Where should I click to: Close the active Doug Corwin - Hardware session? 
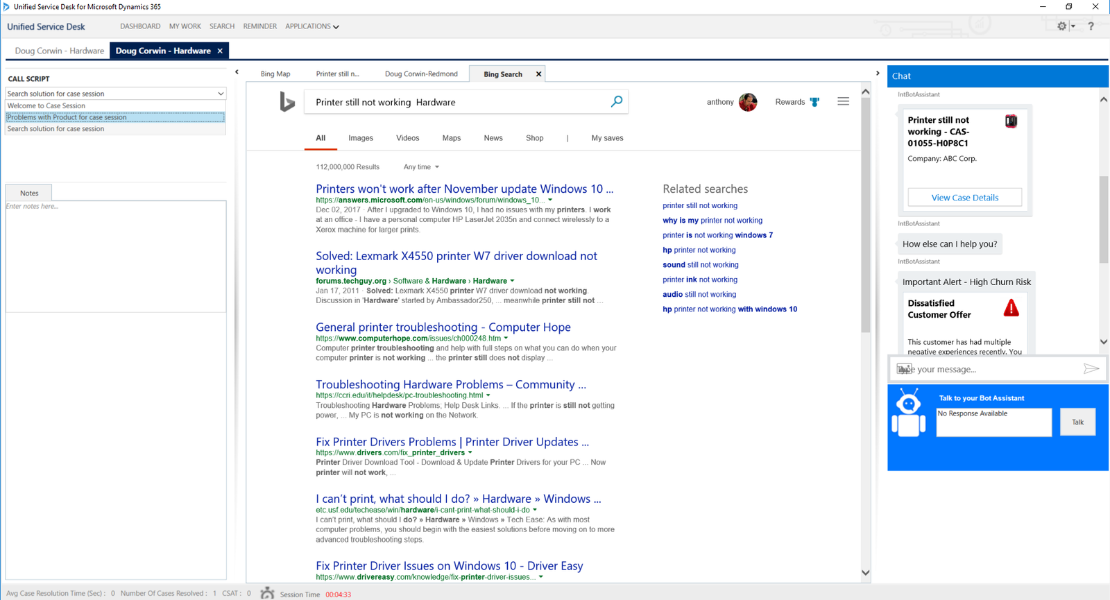(220, 51)
